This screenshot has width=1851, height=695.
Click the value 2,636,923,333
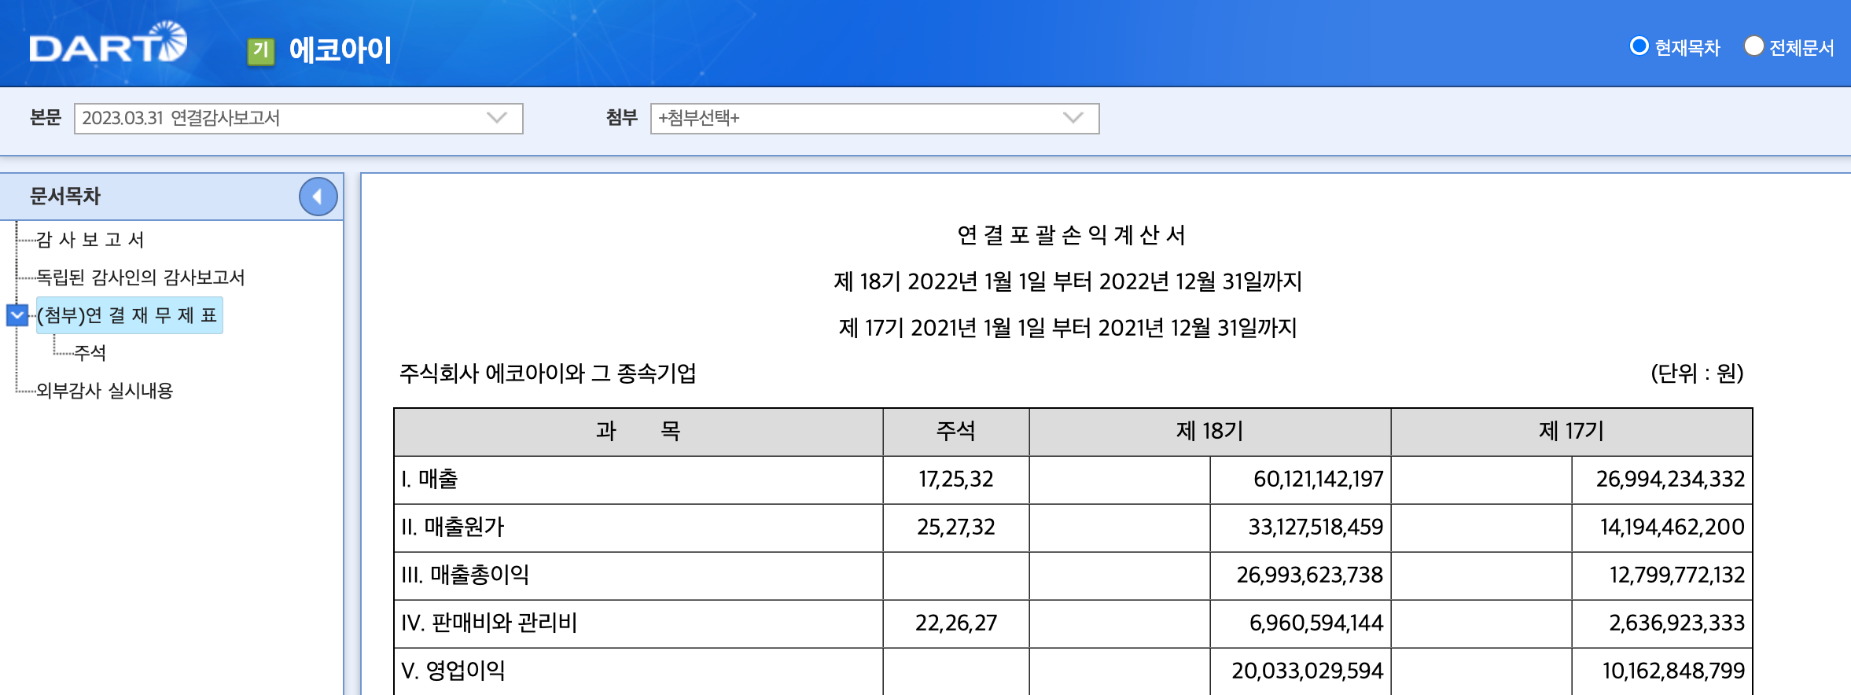1676,623
